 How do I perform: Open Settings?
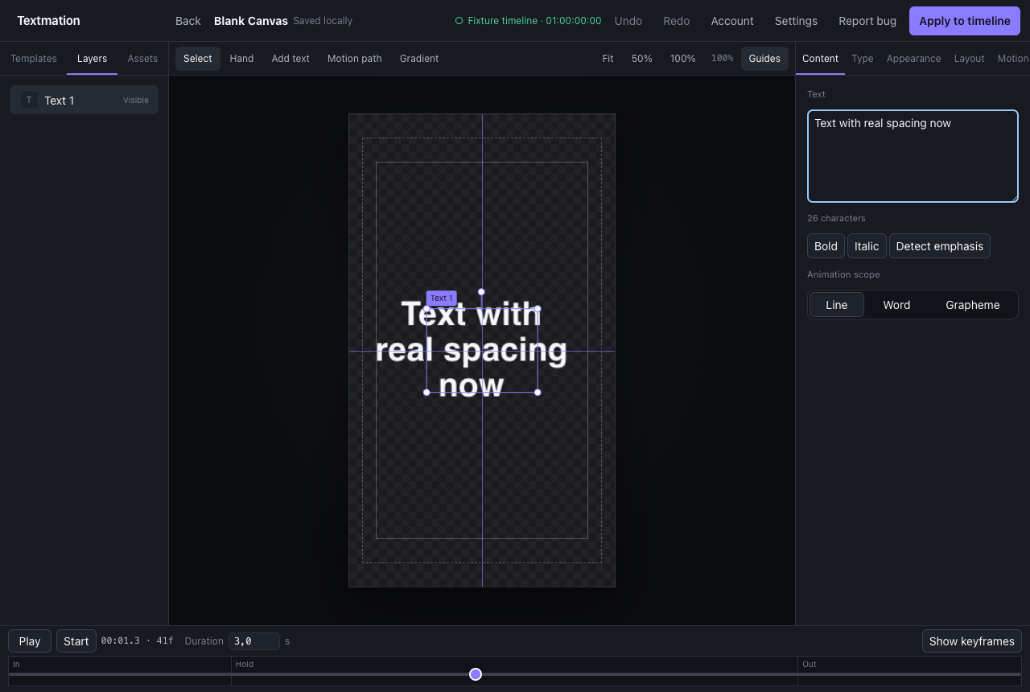click(796, 21)
